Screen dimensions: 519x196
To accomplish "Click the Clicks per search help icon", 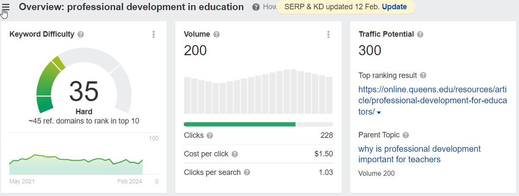I will tap(247, 172).
